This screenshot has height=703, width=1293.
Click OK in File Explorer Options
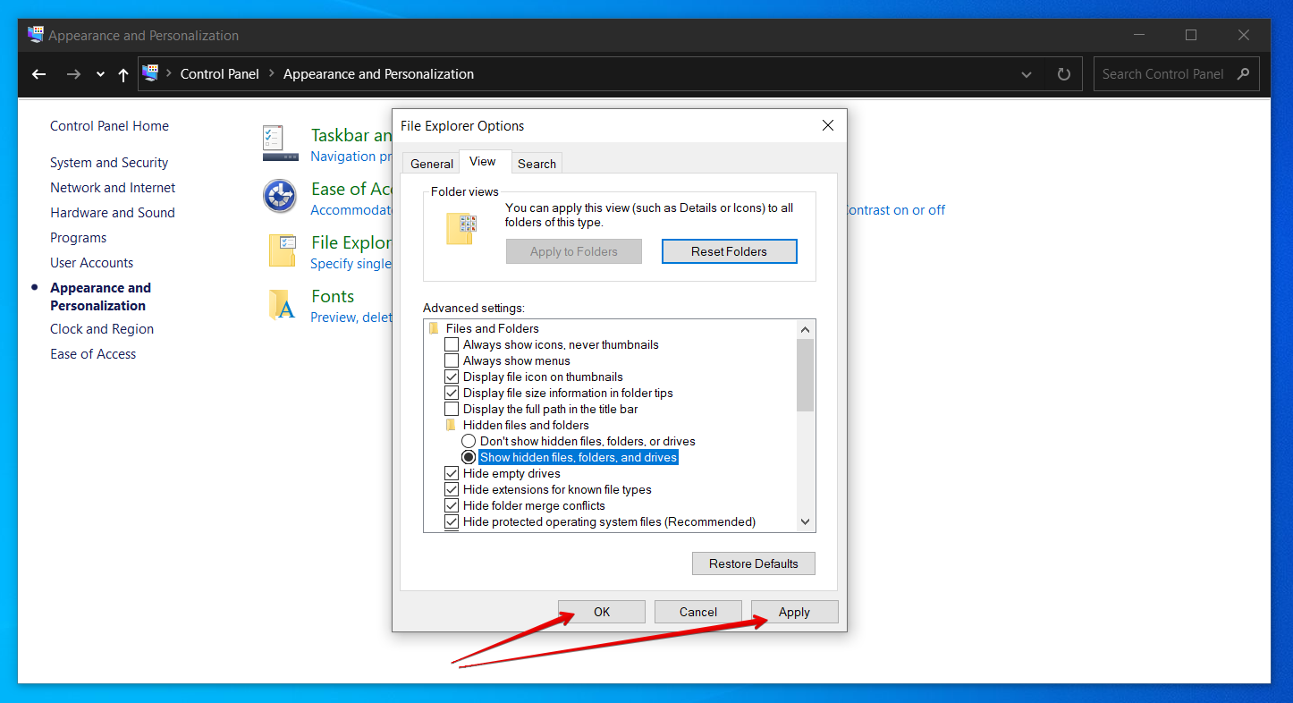(602, 612)
